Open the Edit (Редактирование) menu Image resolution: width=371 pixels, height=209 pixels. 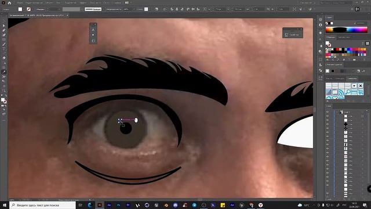pyautogui.click(x=34, y=3)
